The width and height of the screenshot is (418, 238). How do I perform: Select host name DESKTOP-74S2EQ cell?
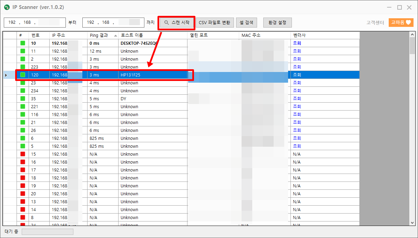(x=153, y=43)
